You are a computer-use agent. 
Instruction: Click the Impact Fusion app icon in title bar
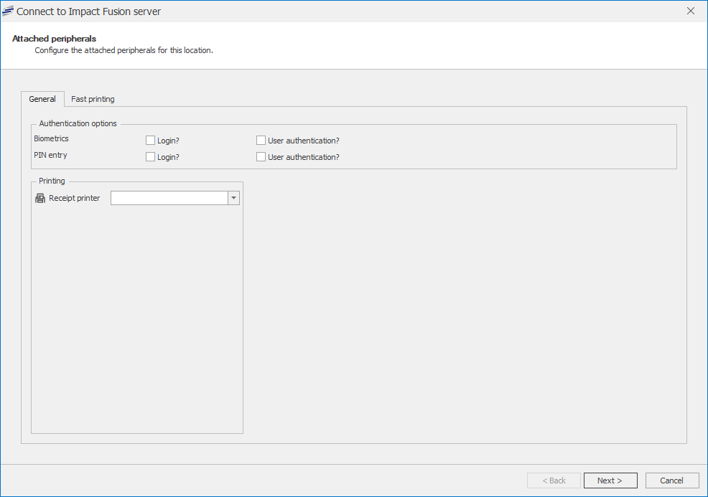pyautogui.click(x=8, y=11)
